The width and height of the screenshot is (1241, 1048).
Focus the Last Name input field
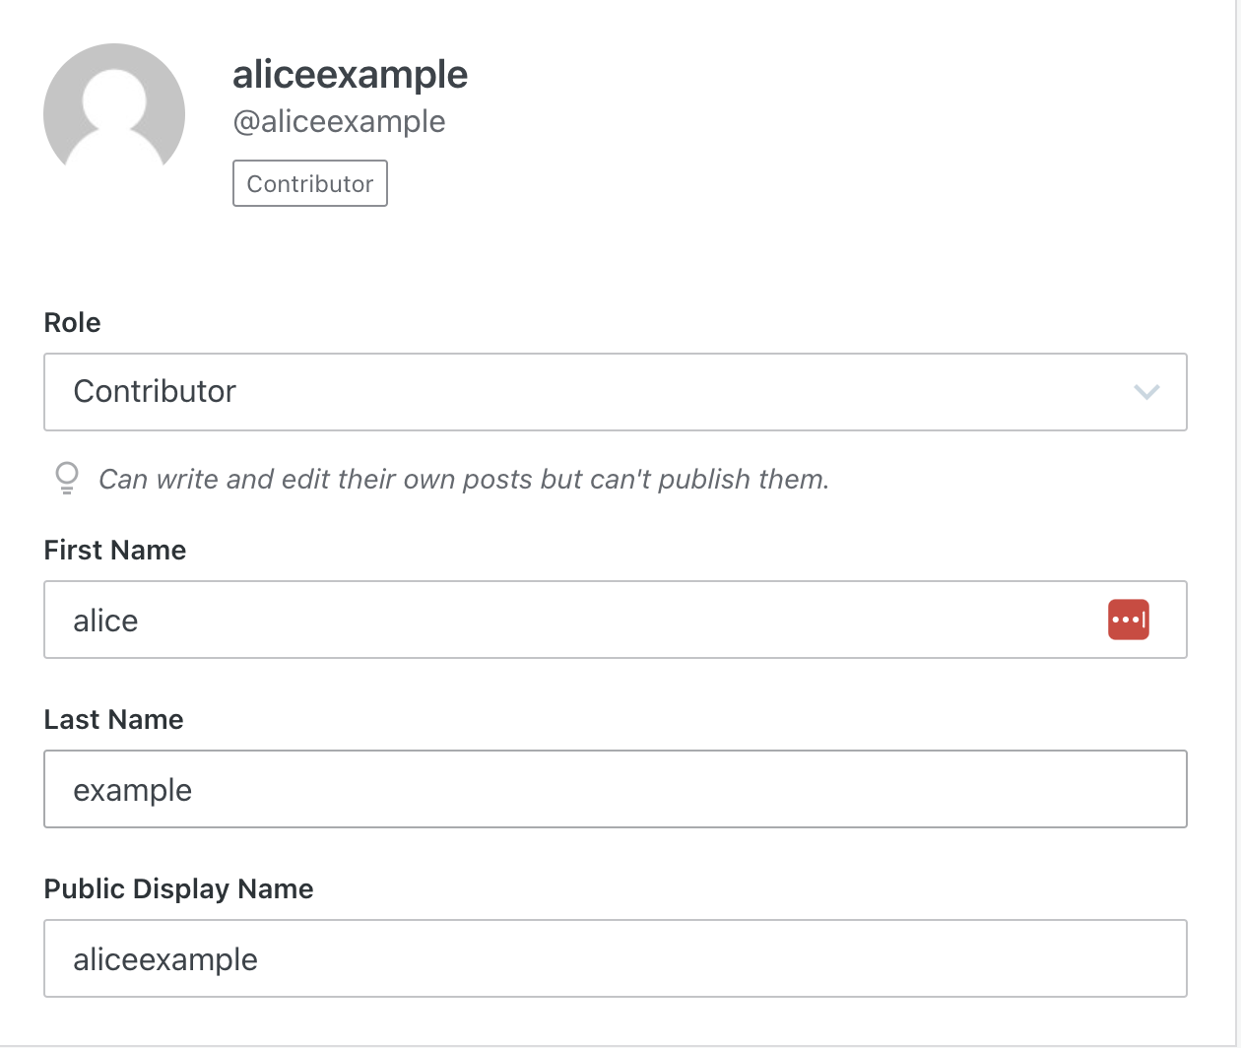616,789
